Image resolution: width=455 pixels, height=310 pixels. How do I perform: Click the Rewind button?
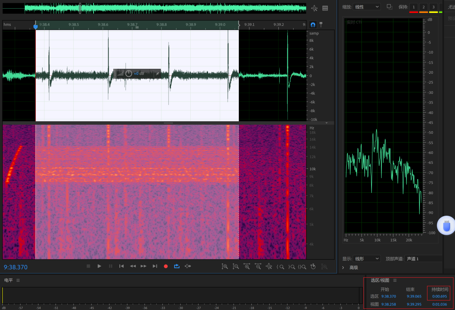[x=133, y=266]
